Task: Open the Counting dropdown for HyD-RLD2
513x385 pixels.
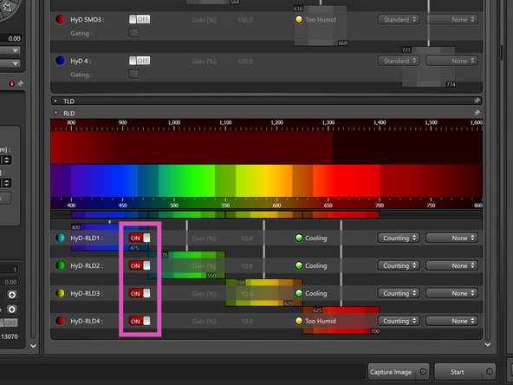Action: coord(399,265)
